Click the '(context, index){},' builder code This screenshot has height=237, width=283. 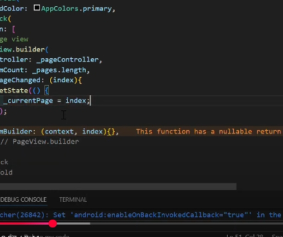pos(80,132)
